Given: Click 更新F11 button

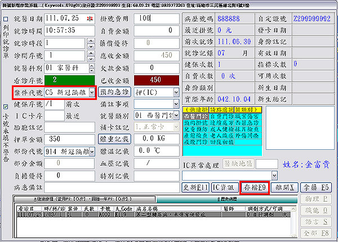Looking at the screenshot, I should click(194, 187).
